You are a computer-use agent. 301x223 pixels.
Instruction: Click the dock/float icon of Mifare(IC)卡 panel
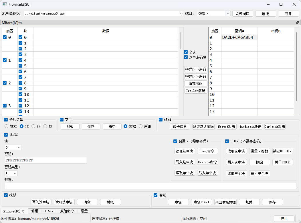point(297,23)
